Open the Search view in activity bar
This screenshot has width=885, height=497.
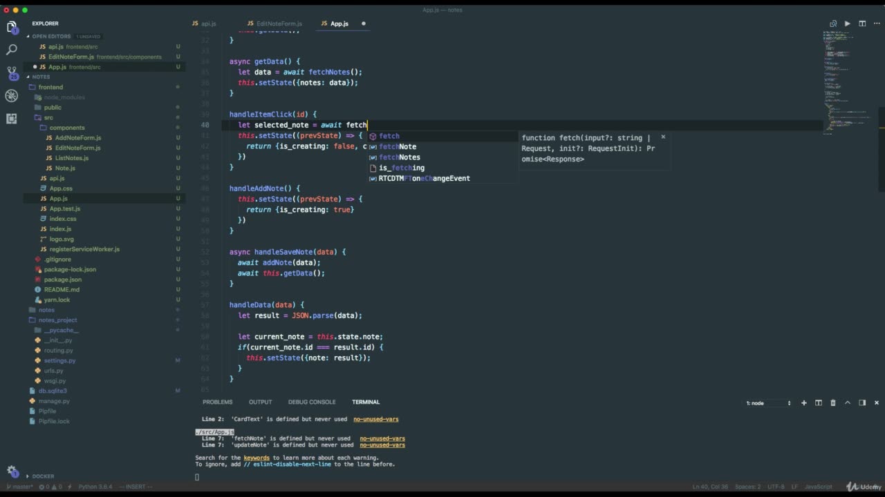pos(12,50)
